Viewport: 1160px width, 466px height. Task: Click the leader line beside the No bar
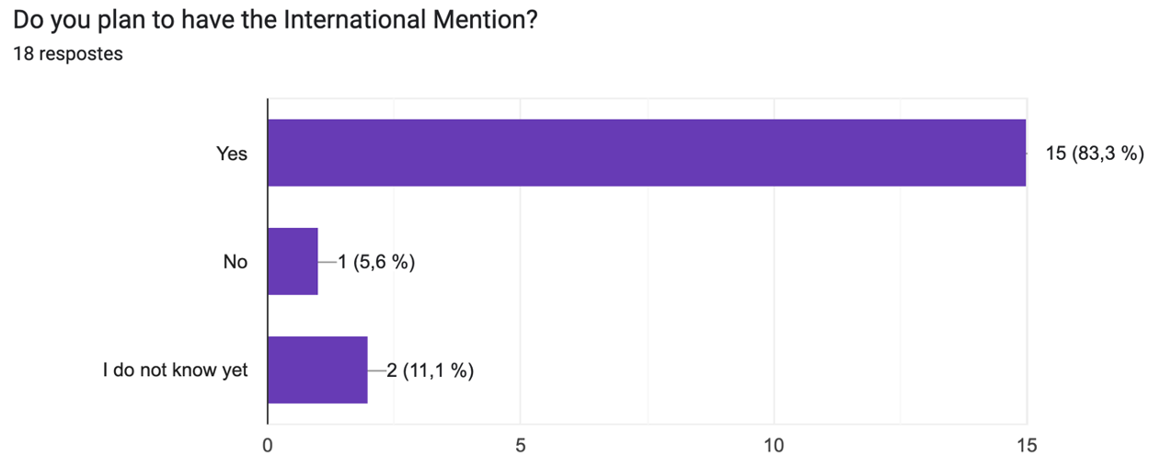point(326,262)
